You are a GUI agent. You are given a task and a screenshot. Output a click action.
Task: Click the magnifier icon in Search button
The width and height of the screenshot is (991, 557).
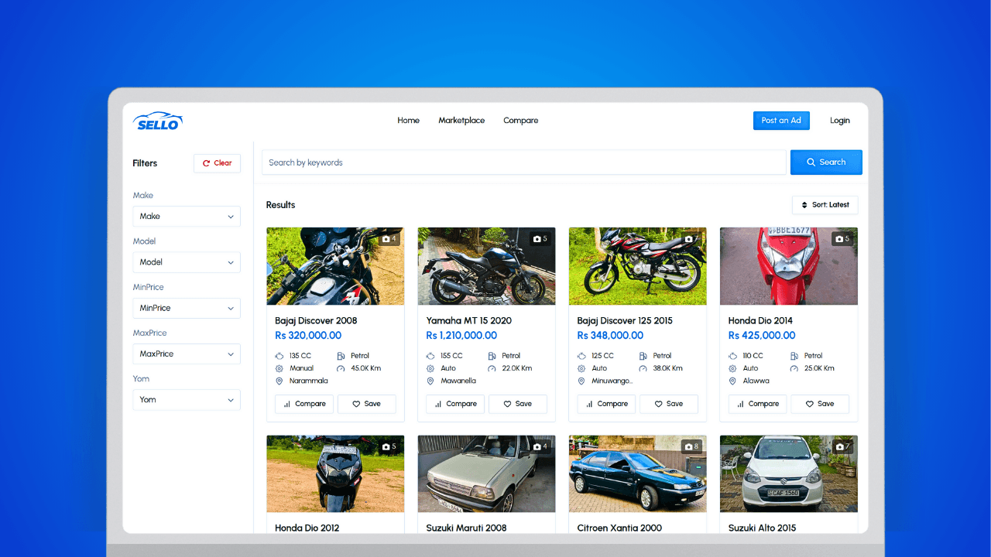[x=811, y=162]
